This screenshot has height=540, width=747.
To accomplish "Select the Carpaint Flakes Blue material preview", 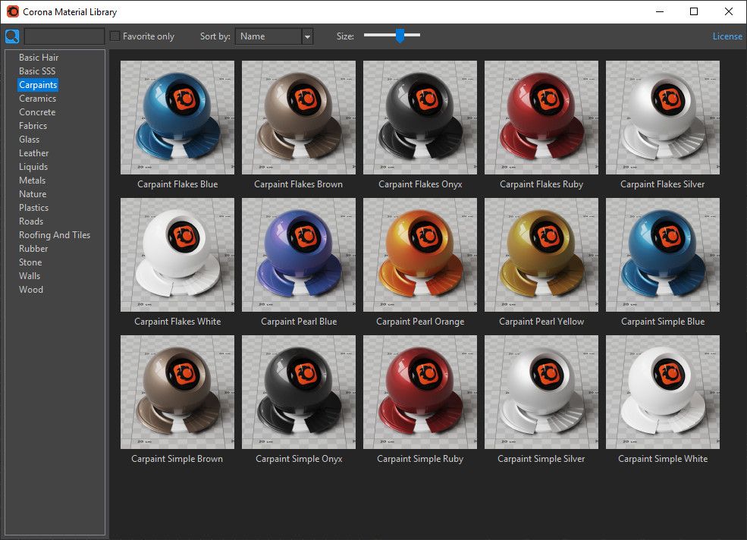I will click(x=177, y=118).
